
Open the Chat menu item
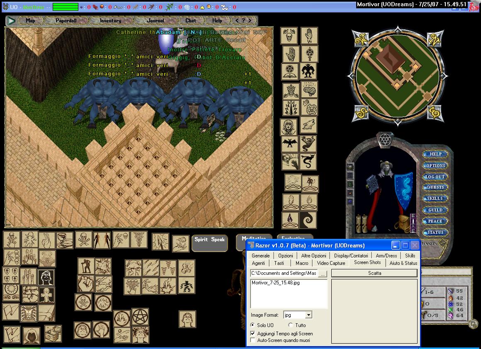coord(191,21)
